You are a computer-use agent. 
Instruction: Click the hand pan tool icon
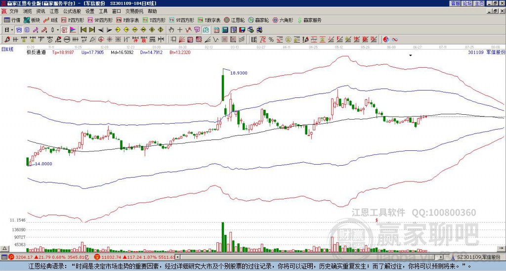[x=171, y=30]
